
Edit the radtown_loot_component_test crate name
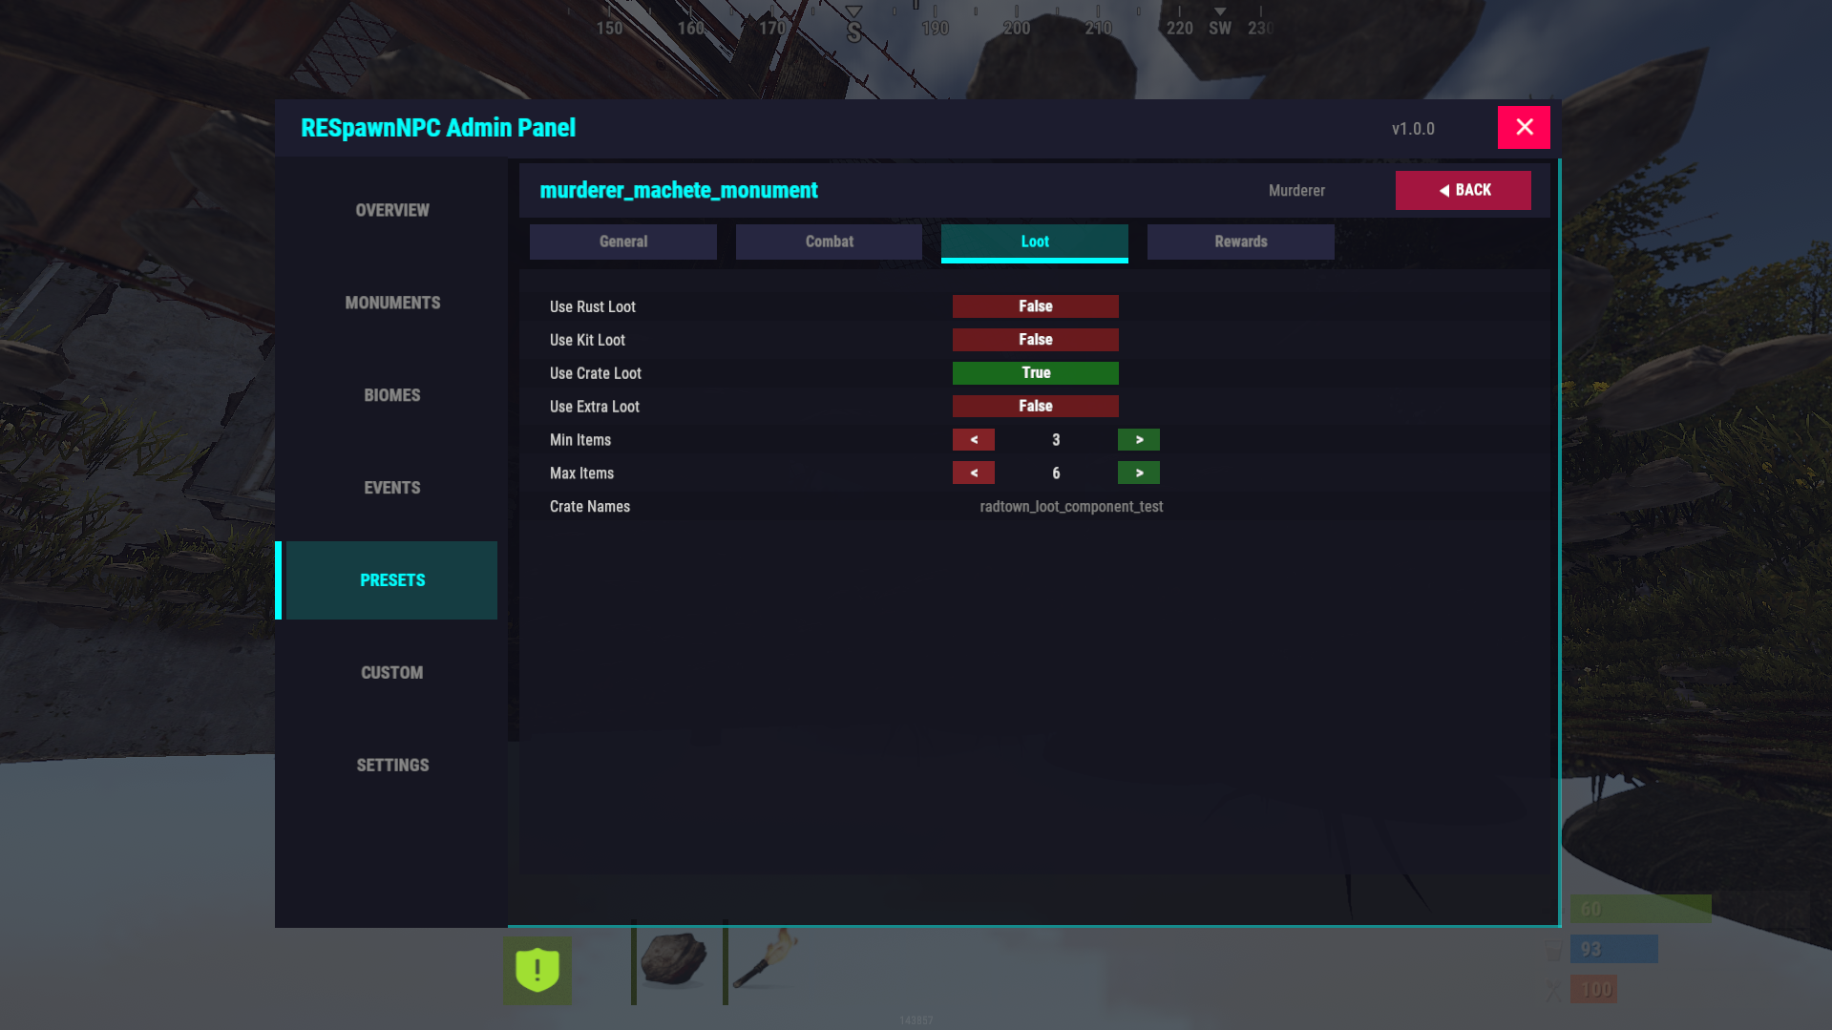[x=1071, y=507]
